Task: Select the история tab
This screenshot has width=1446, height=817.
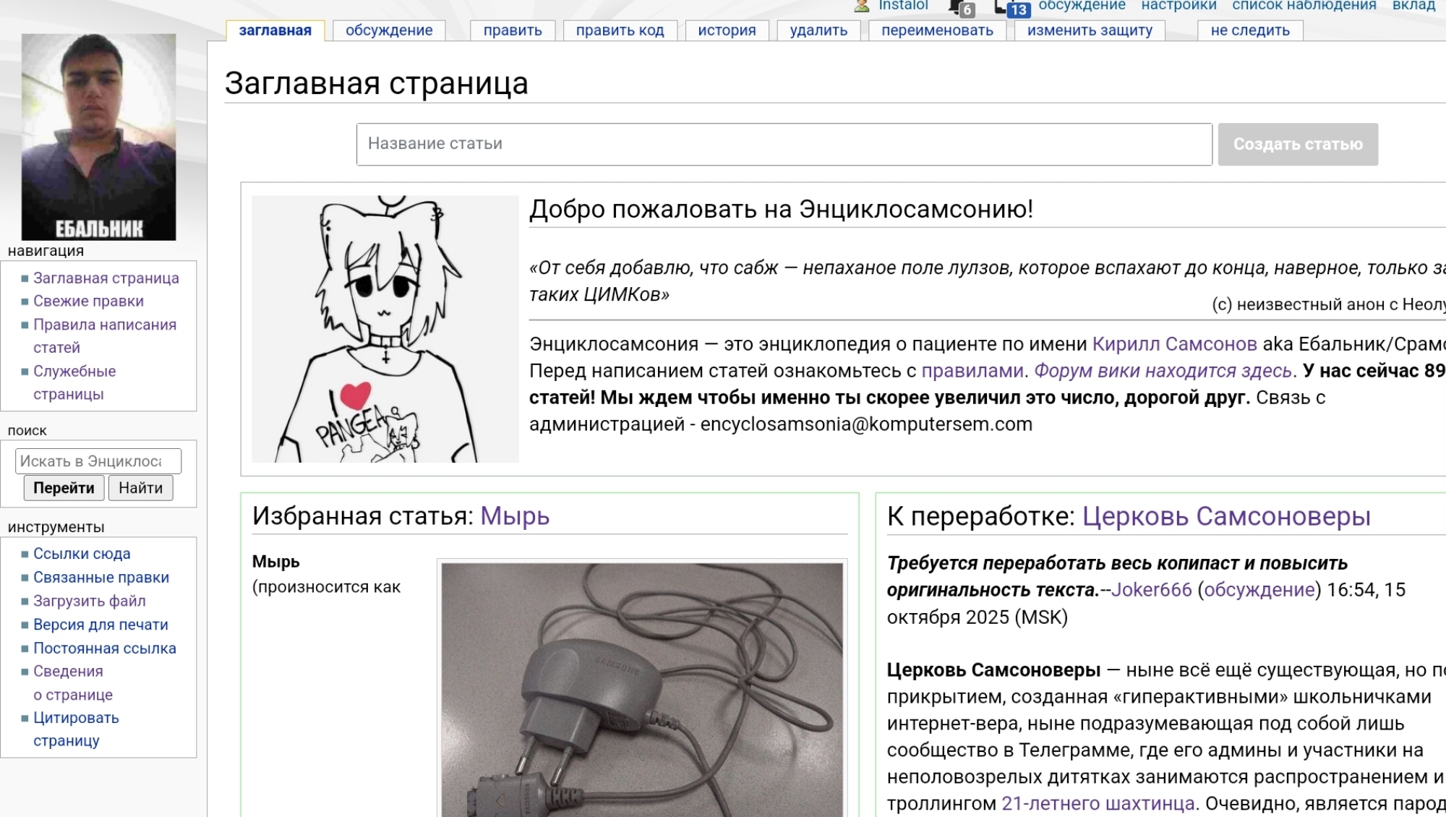Action: point(727,30)
